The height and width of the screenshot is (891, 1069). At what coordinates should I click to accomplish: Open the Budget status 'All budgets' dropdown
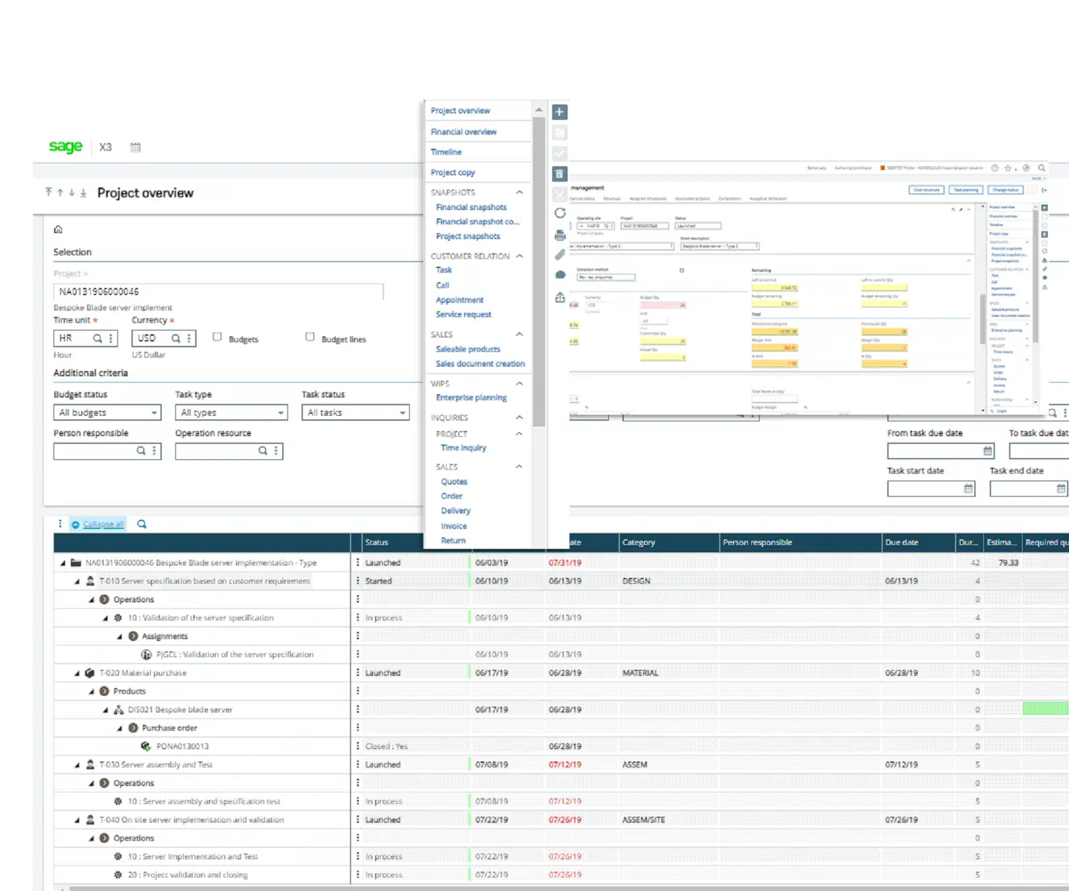tap(106, 412)
